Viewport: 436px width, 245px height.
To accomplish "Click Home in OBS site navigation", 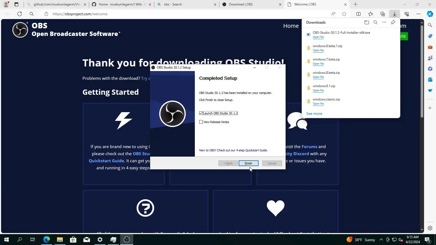I will (x=291, y=26).
